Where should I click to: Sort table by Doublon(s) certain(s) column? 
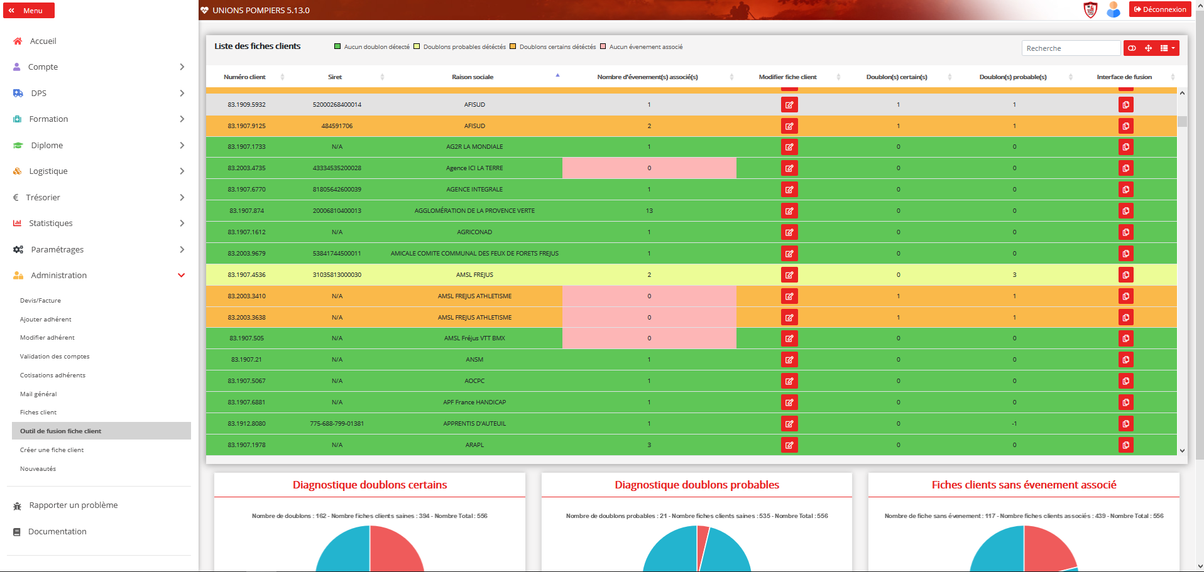coord(897,77)
